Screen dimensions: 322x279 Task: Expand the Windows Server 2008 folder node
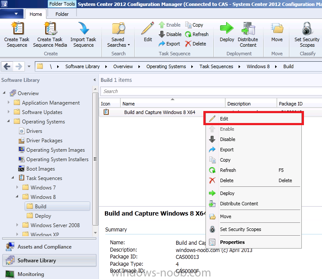click(x=17, y=225)
